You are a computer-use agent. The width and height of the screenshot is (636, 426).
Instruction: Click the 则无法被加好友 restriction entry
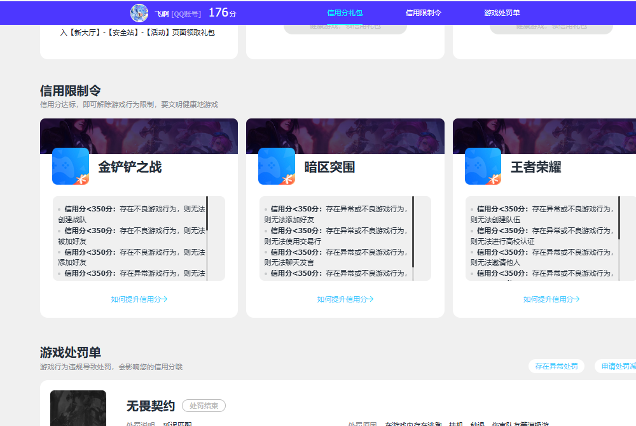coord(132,236)
